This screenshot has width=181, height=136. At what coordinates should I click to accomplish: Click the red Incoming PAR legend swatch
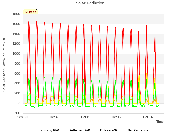coord(35,131)
